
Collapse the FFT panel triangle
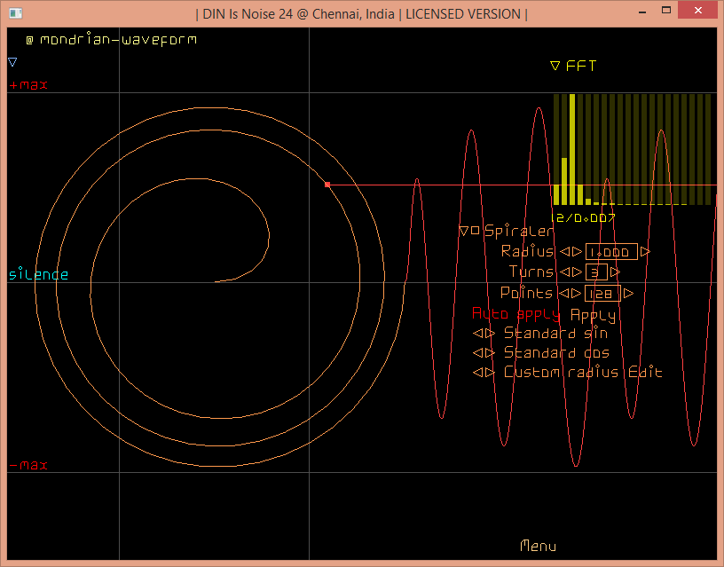pos(555,66)
